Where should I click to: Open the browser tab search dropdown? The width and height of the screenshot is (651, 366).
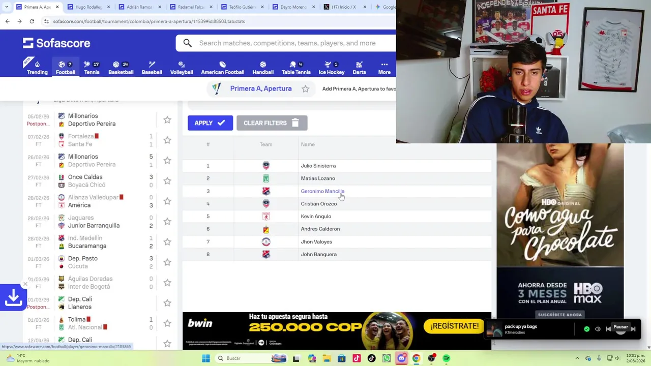point(6,7)
